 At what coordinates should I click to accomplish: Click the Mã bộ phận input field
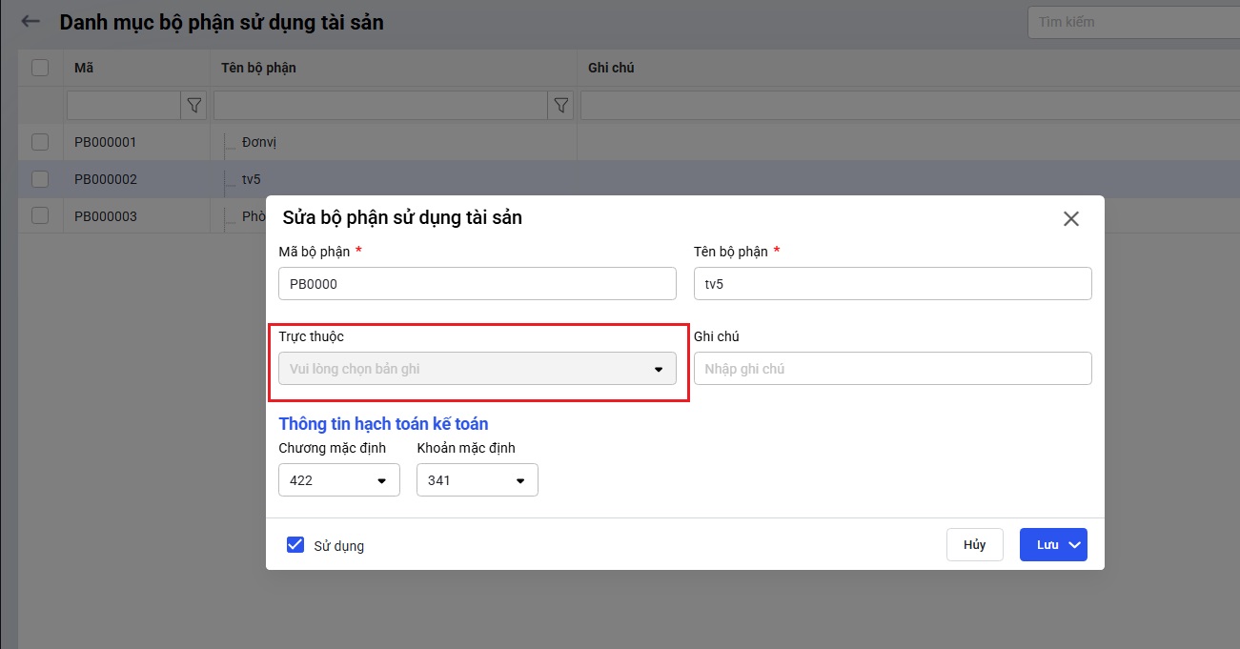point(477,284)
